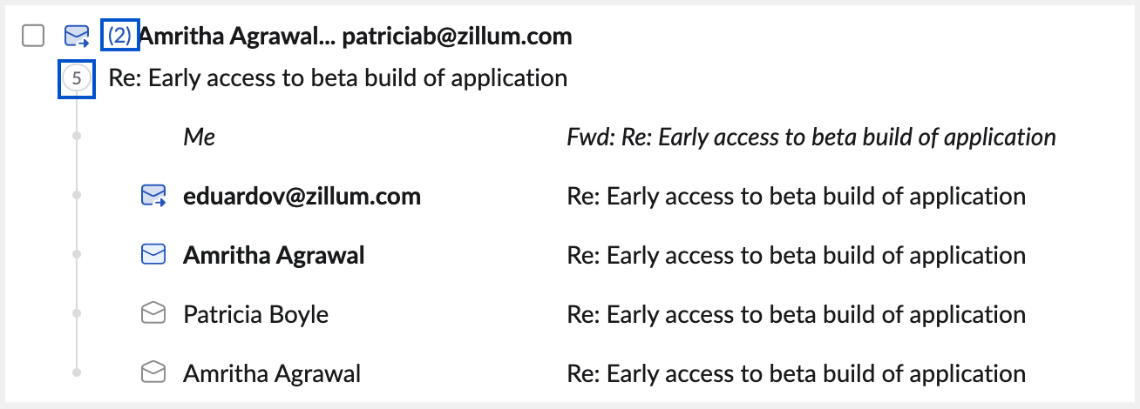The image size is (1140, 409).
Task: Open the last Amritha Agrawal message in thread
Action: (x=272, y=373)
